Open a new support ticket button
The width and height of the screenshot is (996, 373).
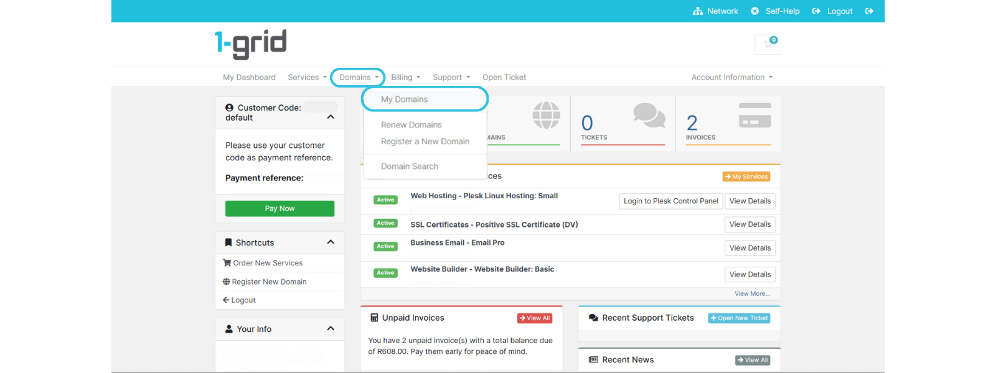pyautogui.click(x=739, y=318)
